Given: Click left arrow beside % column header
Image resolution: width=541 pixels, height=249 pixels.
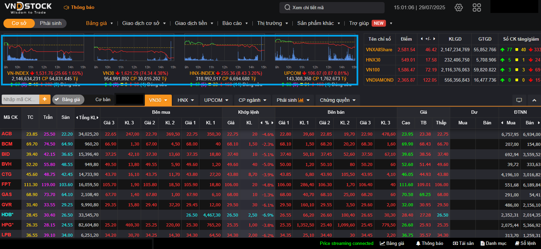Looking at the screenshot, I should (262, 123).
